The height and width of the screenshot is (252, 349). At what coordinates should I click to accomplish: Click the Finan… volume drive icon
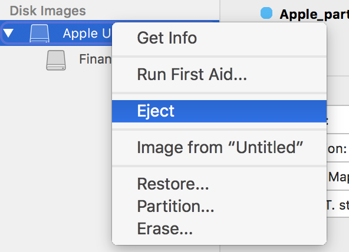[56, 60]
